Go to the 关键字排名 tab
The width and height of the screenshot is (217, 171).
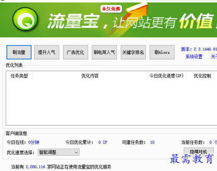(133, 52)
